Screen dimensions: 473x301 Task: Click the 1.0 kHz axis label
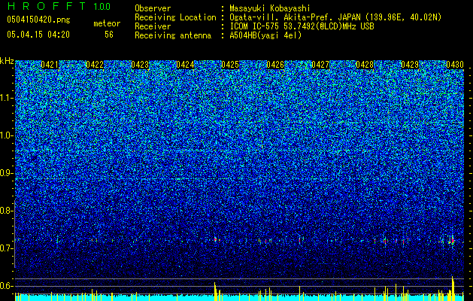tap(7, 135)
